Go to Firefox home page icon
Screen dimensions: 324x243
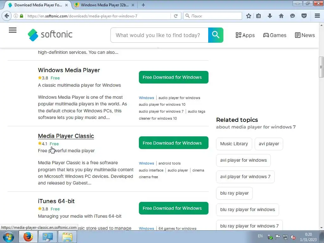pos(281,16)
